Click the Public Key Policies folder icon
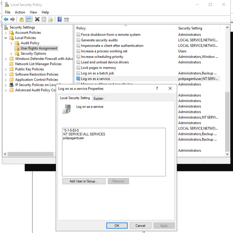Viewport: 233px width, 233px height. (11, 69)
